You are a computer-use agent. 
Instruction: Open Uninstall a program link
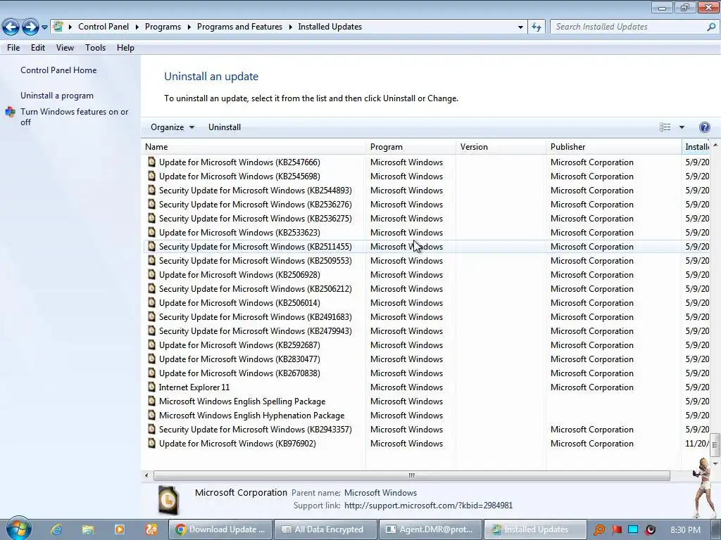pyautogui.click(x=56, y=96)
